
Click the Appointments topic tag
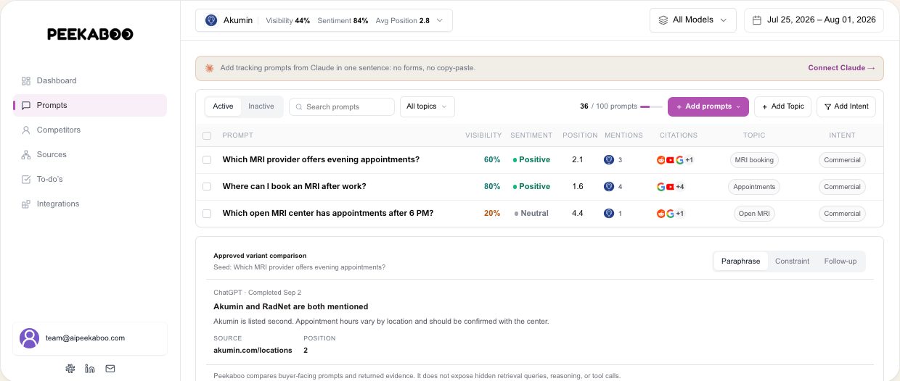(x=754, y=187)
